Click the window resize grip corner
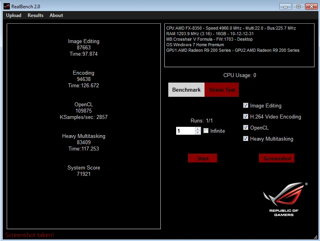The image size is (320, 241). (316, 237)
